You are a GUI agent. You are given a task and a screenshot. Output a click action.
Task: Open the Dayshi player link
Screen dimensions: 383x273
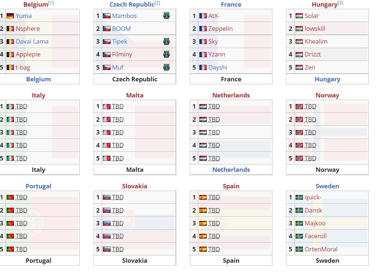(x=218, y=67)
